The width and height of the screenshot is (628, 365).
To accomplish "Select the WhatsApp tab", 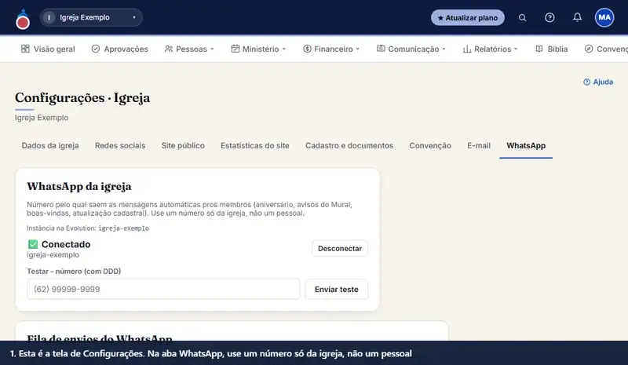I will [526, 145].
